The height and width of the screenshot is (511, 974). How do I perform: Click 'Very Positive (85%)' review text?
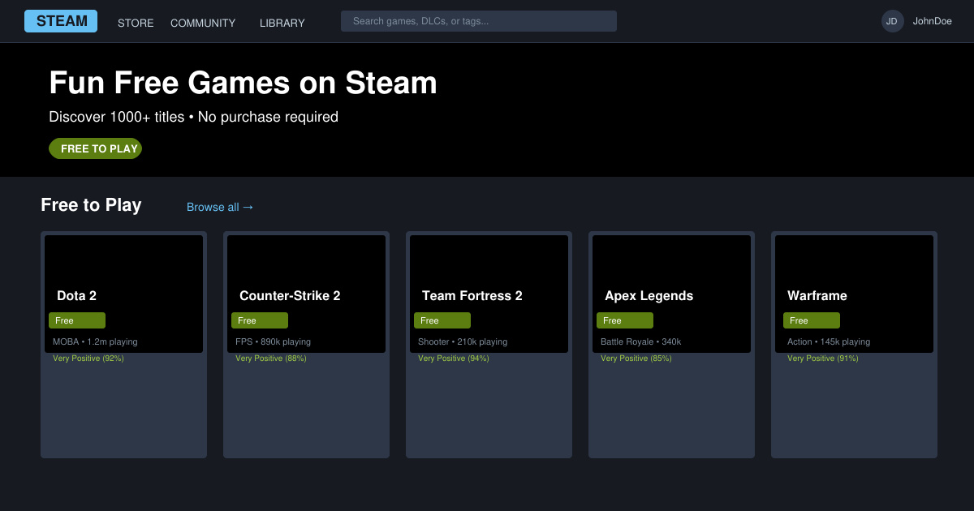point(636,358)
